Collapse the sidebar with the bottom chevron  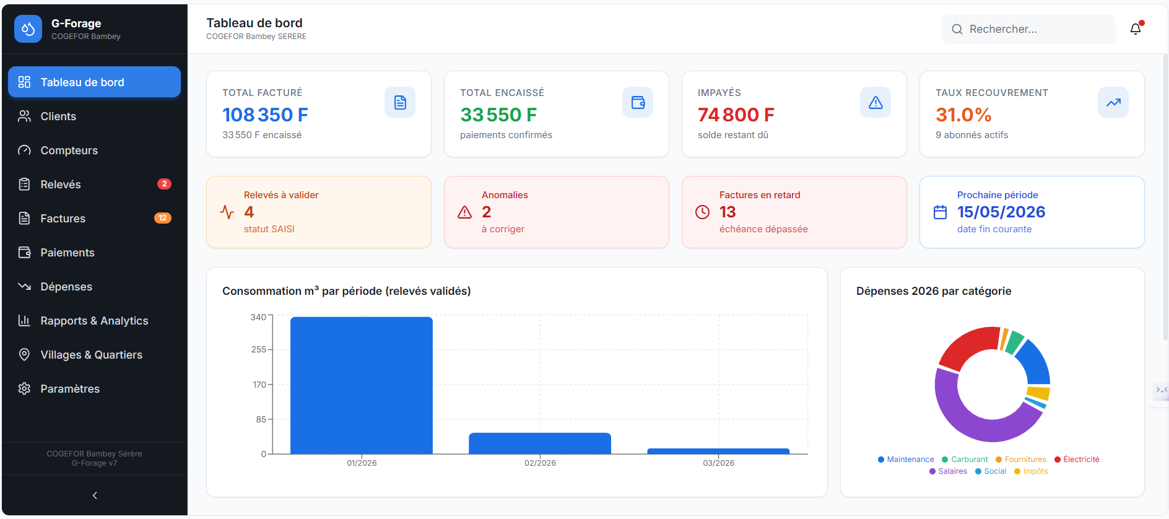tap(95, 495)
